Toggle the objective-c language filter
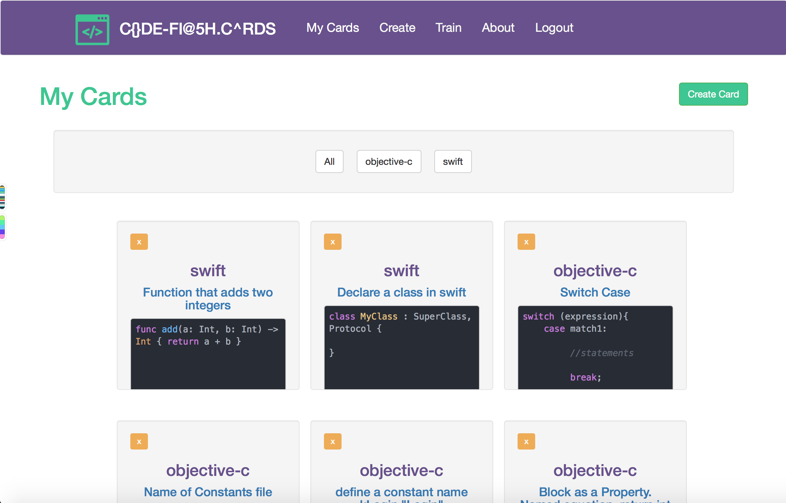786x503 pixels. coord(389,161)
